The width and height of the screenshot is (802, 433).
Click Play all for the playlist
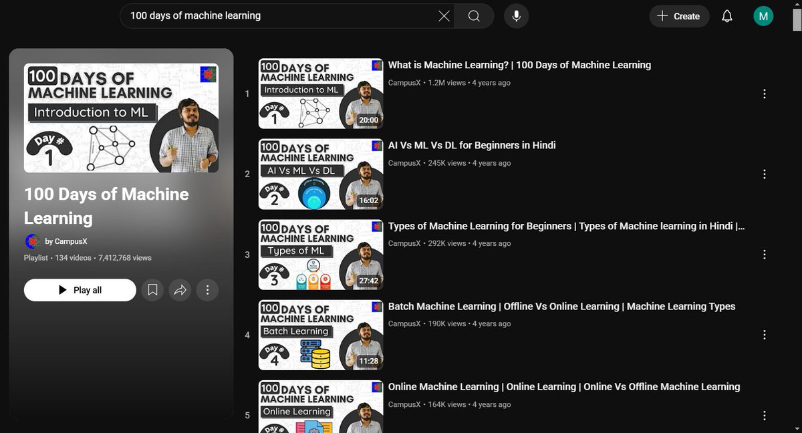pos(80,290)
